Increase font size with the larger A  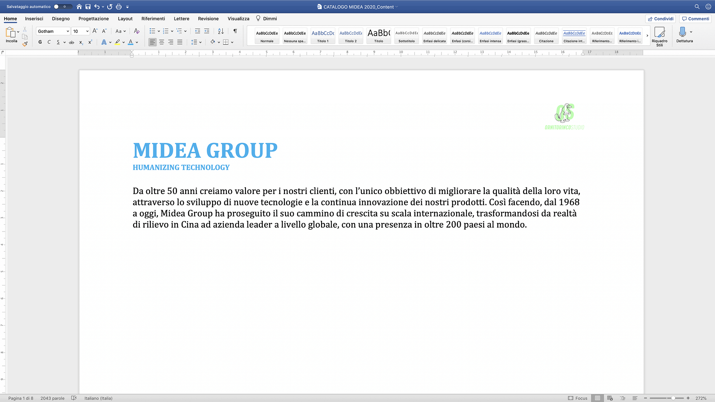[x=95, y=31]
